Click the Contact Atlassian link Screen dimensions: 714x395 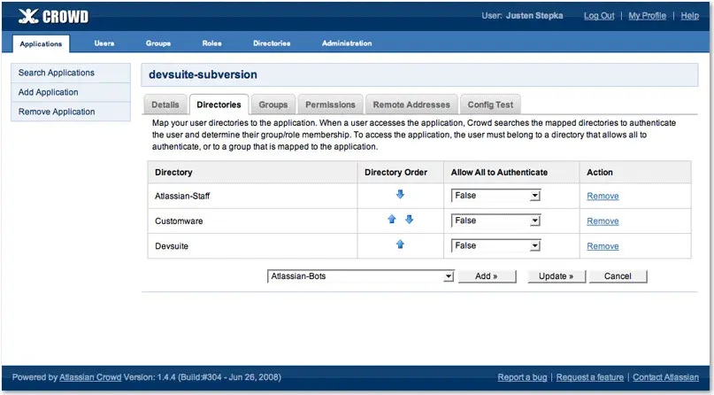click(665, 377)
